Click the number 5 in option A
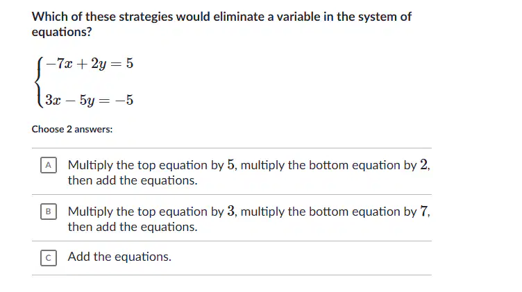Viewport: 522px width, 292px height. pyautogui.click(x=231, y=164)
